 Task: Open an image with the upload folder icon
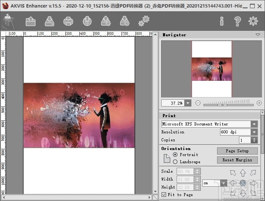tap(31, 21)
